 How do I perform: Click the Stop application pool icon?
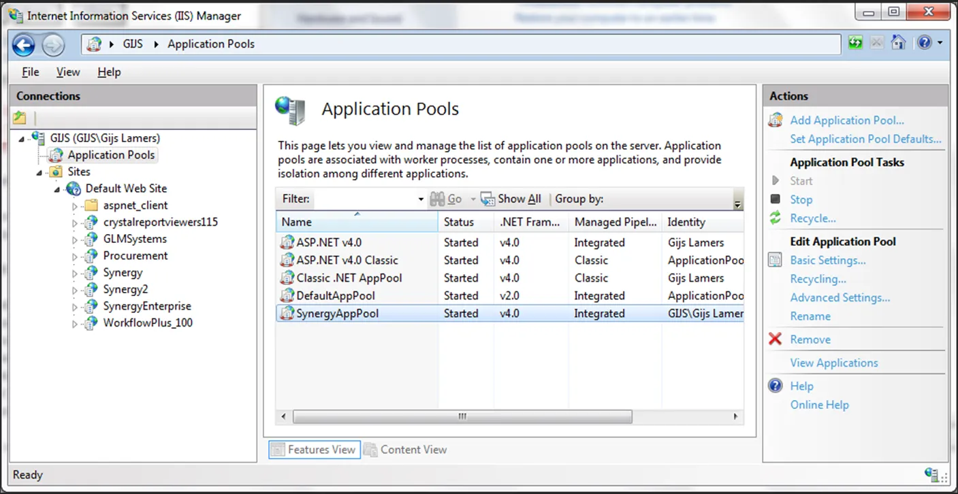click(x=775, y=199)
